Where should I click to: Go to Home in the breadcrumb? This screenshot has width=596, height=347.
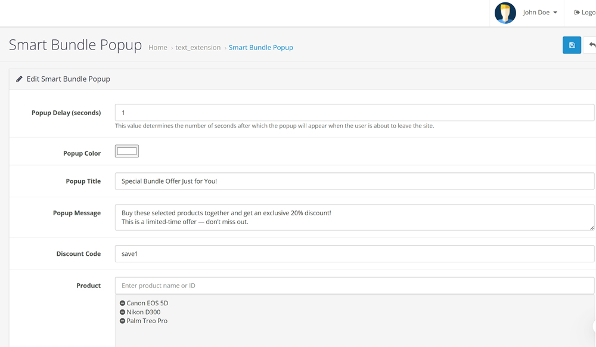(157, 48)
